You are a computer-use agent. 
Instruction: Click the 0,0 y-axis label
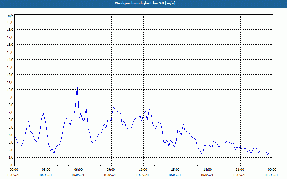[11, 165]
